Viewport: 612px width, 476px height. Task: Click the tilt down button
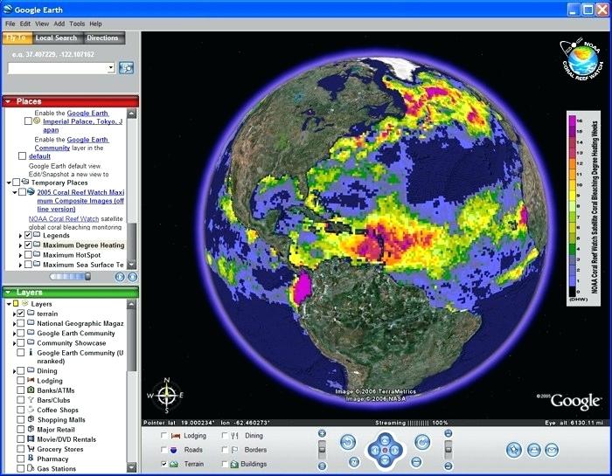click(x=449, y=466)
